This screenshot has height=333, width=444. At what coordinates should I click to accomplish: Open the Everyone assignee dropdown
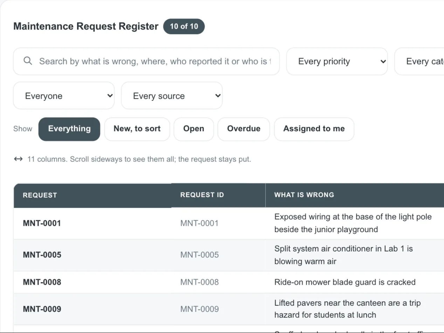click(64, 96)
